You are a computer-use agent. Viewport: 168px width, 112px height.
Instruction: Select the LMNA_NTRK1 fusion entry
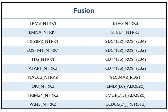43,32
